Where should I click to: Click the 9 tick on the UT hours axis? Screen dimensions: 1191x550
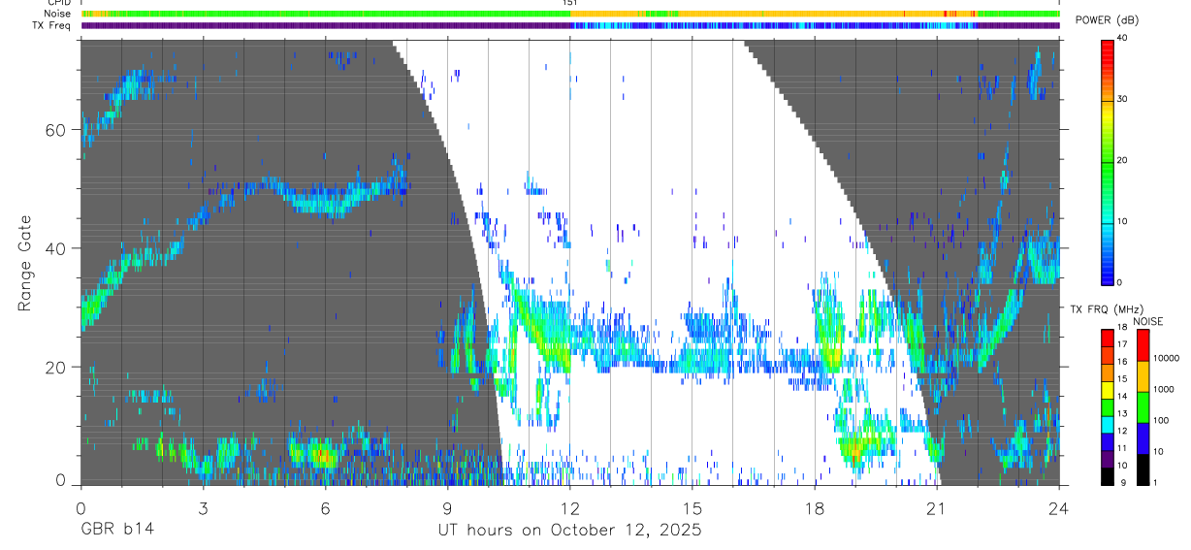447,506
